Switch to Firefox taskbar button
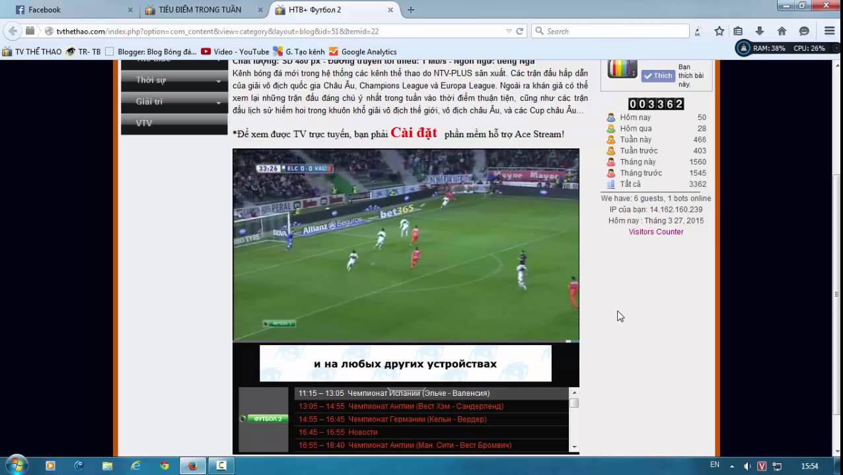Image resolution: width=843 pixels, height=475 pixels. (192, 466)
